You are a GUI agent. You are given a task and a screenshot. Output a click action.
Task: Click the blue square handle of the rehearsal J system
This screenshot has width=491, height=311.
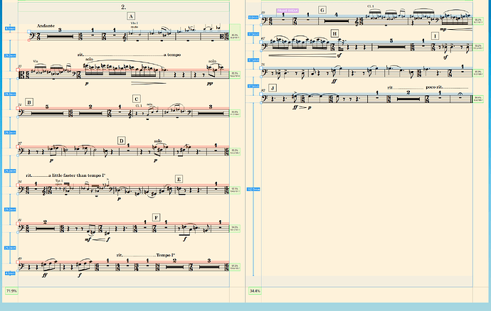261,94
